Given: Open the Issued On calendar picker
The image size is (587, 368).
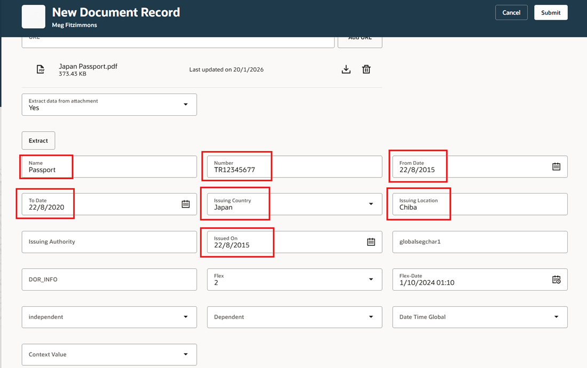Looking at the screenshot, I should pyautogui.click(x=371, y=242).
